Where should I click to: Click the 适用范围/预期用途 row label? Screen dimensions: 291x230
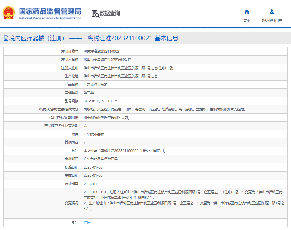[64, 118]
